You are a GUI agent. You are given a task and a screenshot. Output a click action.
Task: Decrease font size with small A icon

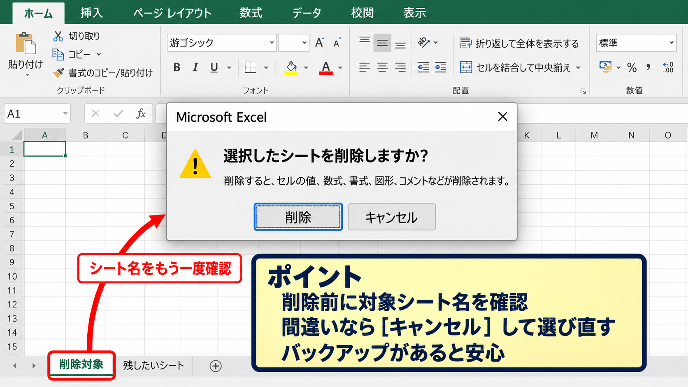(x=337, y=43)
